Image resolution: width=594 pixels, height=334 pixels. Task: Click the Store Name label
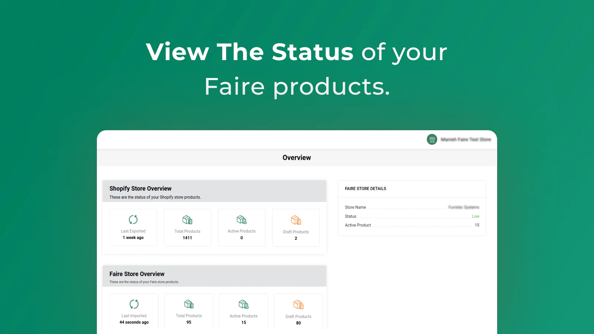pos(355,207)
